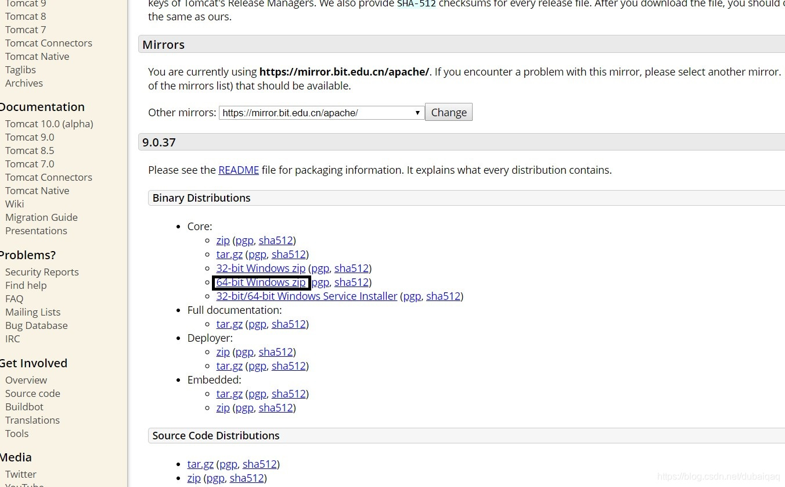Image resolution: width=785 pixels, height=487 pixels.
Task: Download Core 32-bit Windows zip
Action: (x=261, y=268)
